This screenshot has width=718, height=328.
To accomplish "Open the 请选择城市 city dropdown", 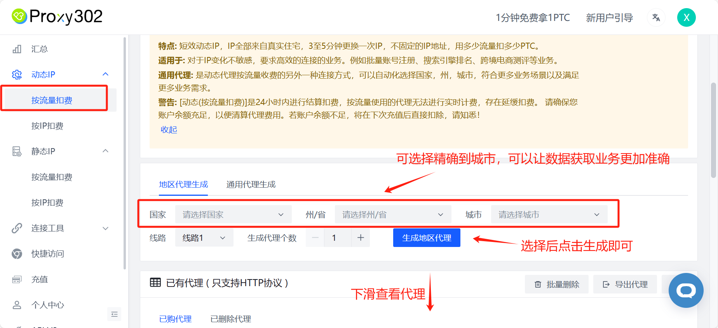I will pos(549,214).
